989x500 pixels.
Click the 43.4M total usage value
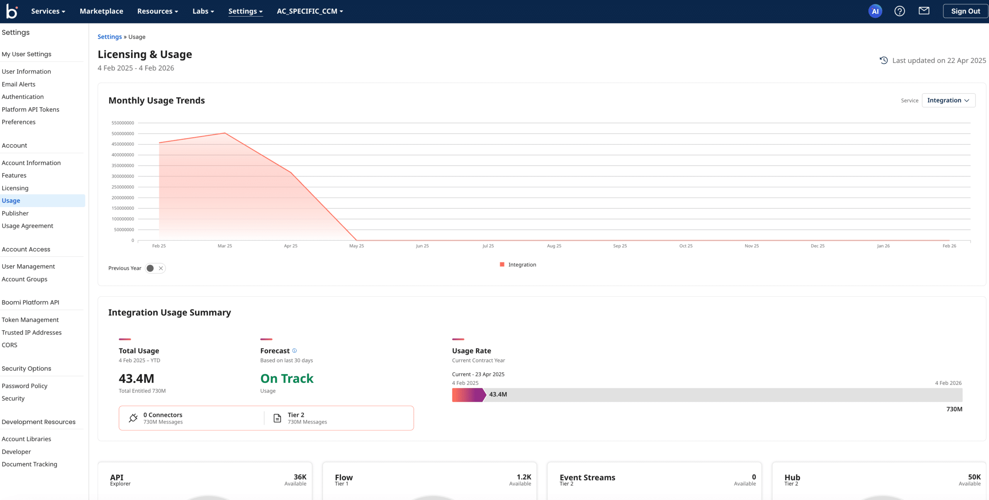[136, 378]
